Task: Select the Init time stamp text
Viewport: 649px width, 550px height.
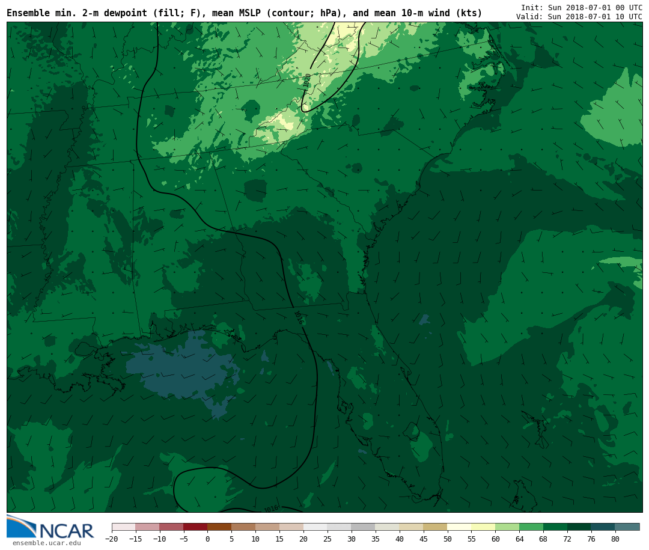Action: pos(581,8)
